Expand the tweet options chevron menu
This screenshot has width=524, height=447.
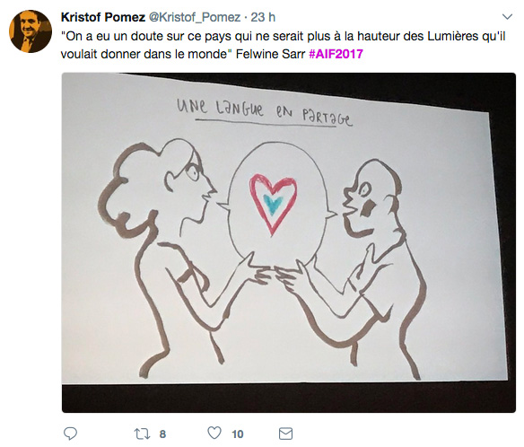point(507,17)
